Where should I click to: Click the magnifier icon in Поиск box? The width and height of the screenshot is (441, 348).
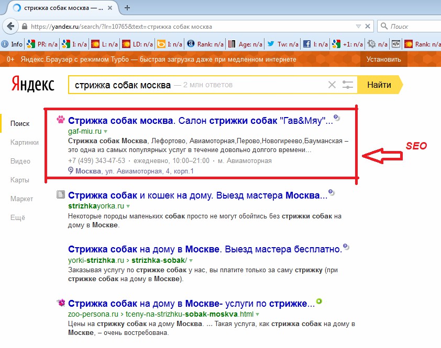[384, 26]
